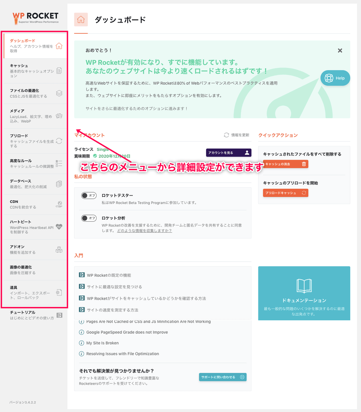
Task: Click the layers icon beside ファイルの最適化
Action: (59, 93)
